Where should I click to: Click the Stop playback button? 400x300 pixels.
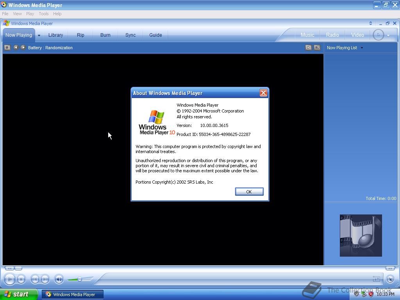tap(21, 280)
